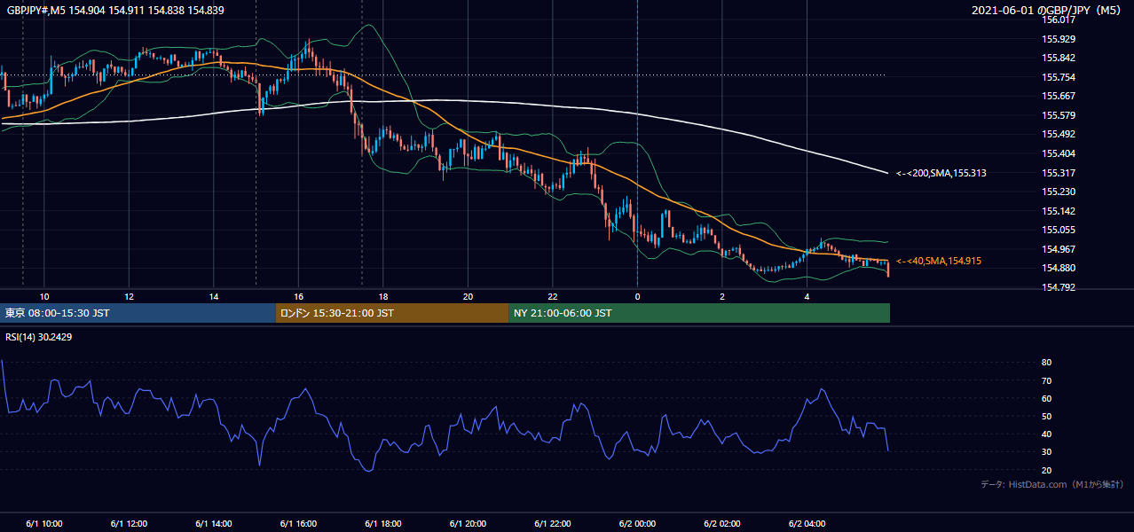Click hour tick 10 under the price chart
The height and width of the screenshot is (532, 1134).
pos(44,296)
